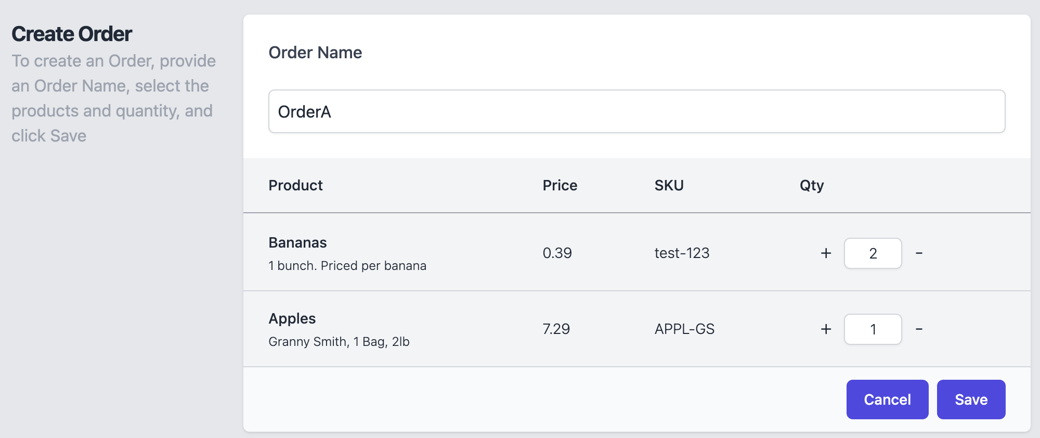Click the Apples quantity field
1040x438 pixels.
coord(873,329)
